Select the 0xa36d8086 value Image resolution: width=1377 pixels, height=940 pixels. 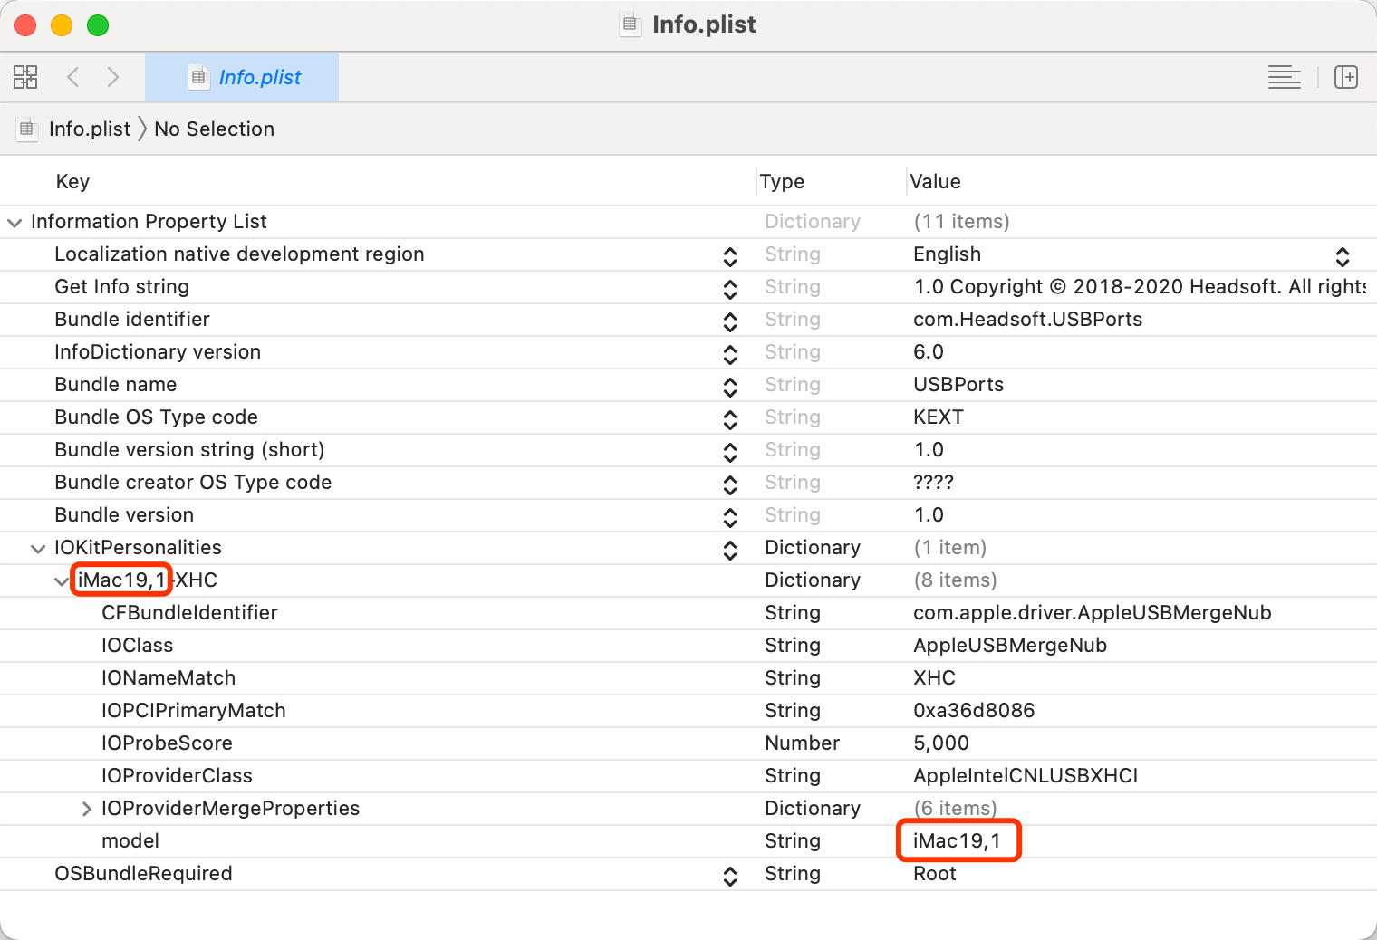(974, 710)
